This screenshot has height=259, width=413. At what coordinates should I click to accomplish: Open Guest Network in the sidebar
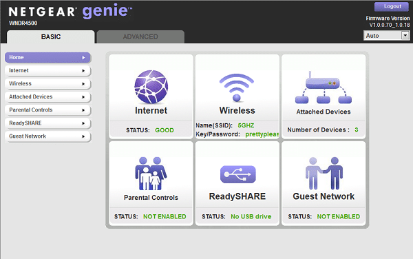(47, 136)
